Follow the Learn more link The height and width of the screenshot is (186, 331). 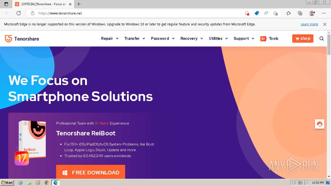(309, 24)
